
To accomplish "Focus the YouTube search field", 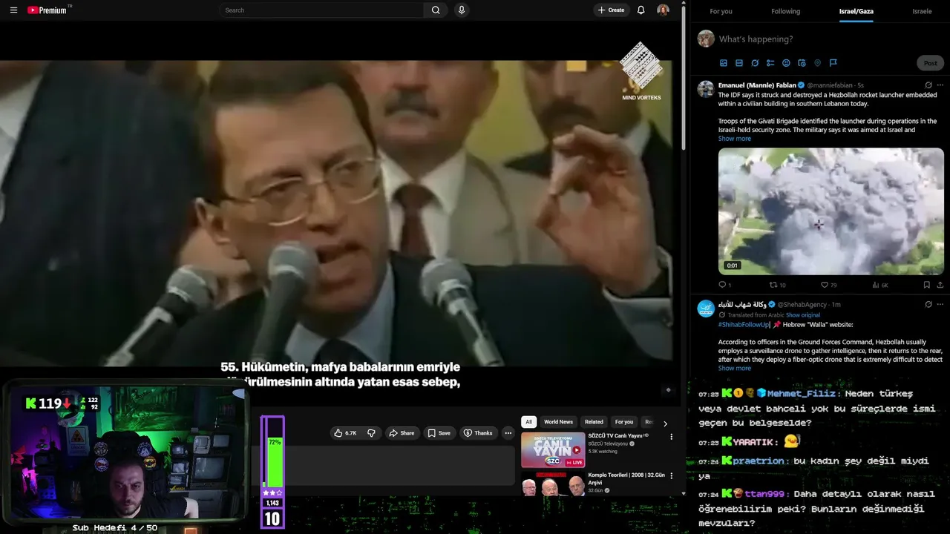I will (x=321, y=10).
